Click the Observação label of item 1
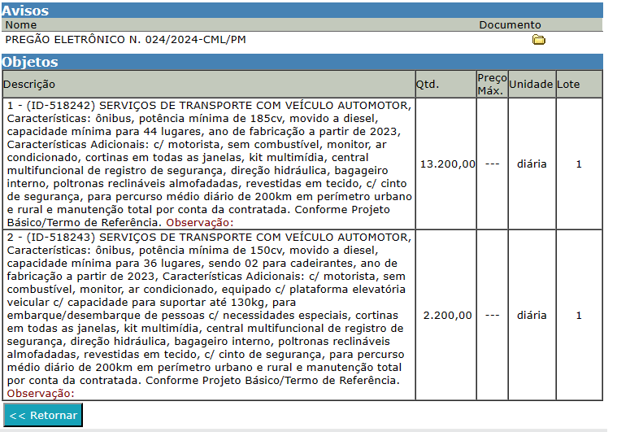617x432 pixels. click(198, 222)
